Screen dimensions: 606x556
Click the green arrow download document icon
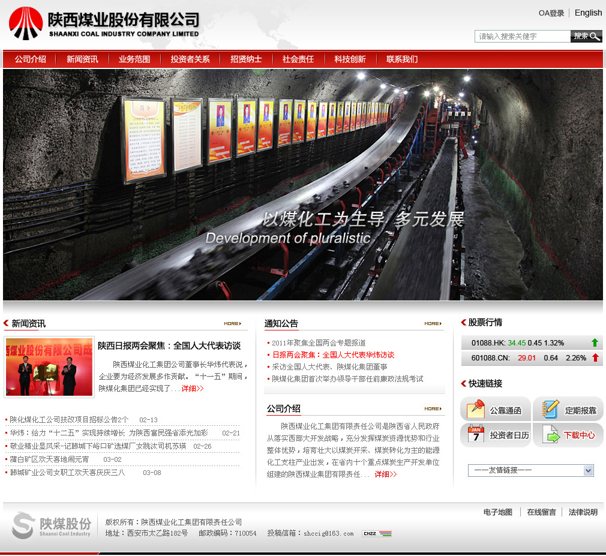pyautogui.click(x=550, y=434)
